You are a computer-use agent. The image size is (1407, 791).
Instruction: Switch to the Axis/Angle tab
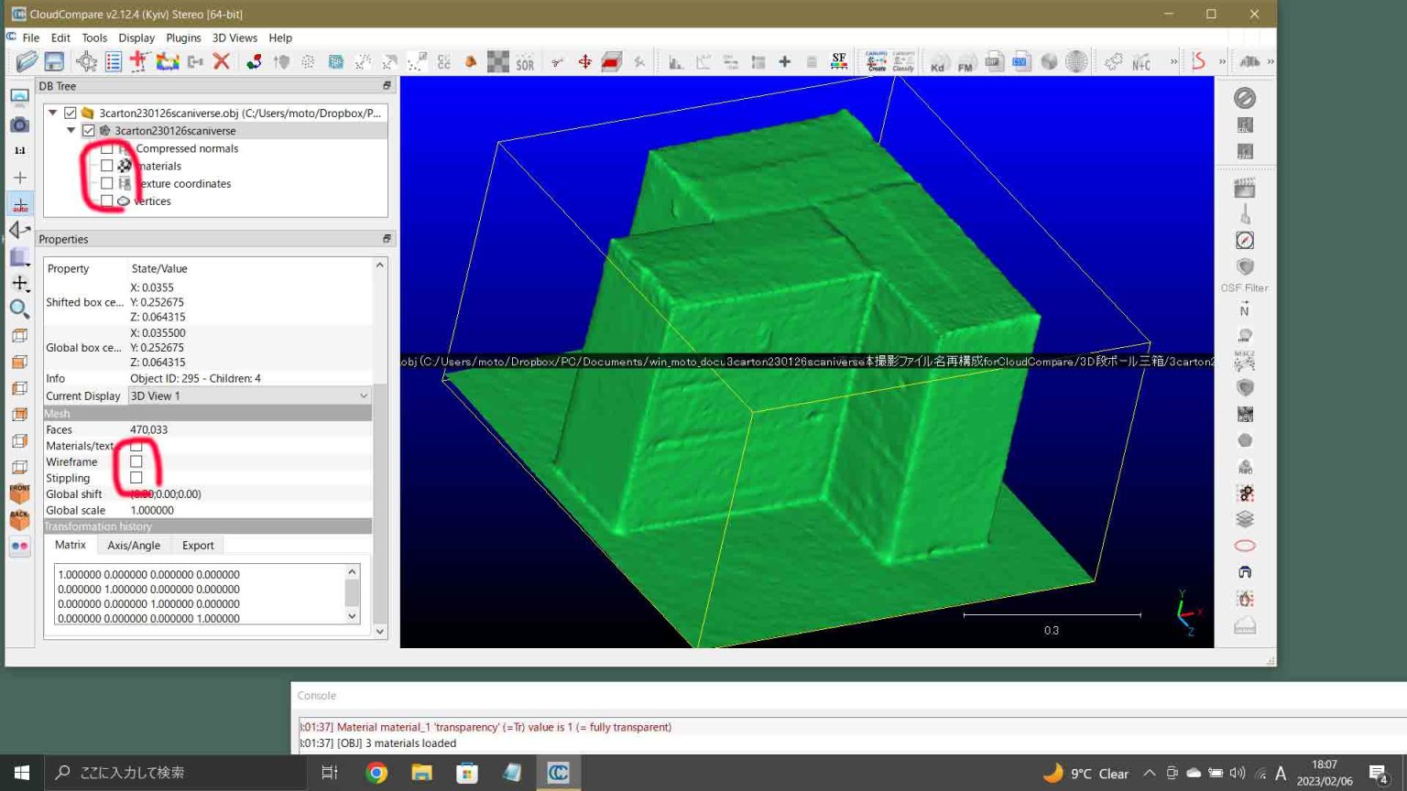pos(134,545)
